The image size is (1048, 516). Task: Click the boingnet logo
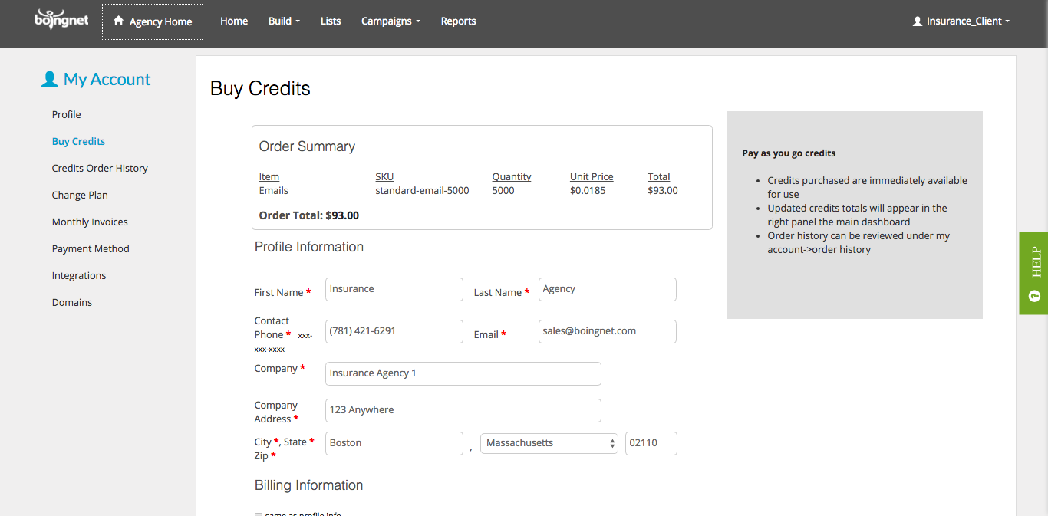pos(61,20)
